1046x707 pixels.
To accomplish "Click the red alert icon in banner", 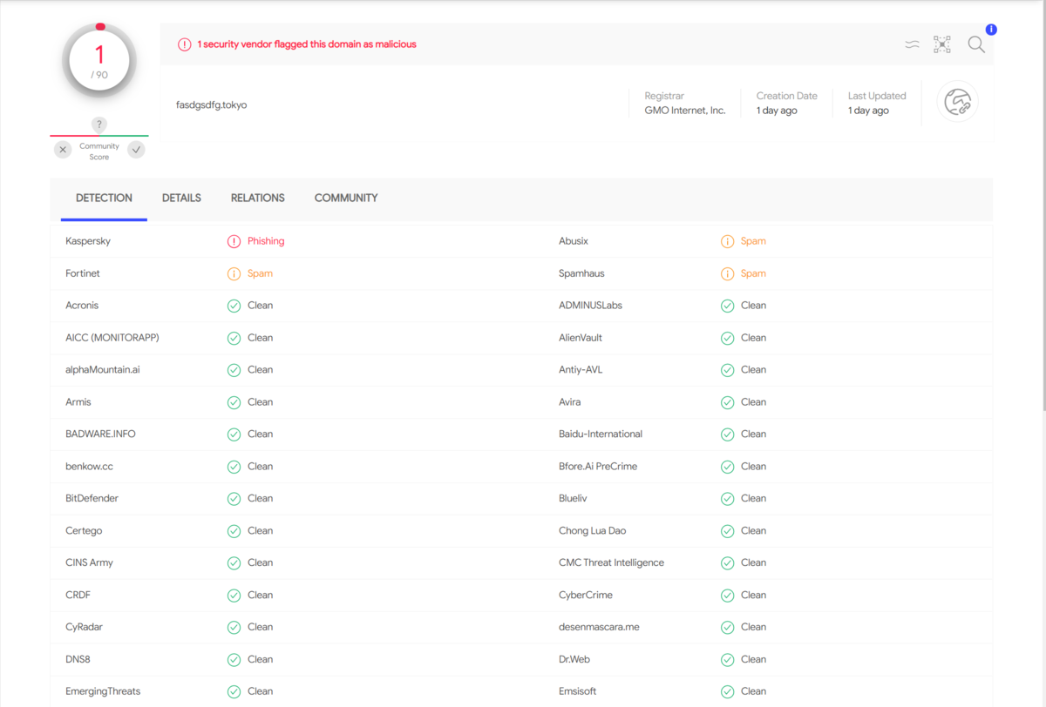I will [x=184, y=44].
